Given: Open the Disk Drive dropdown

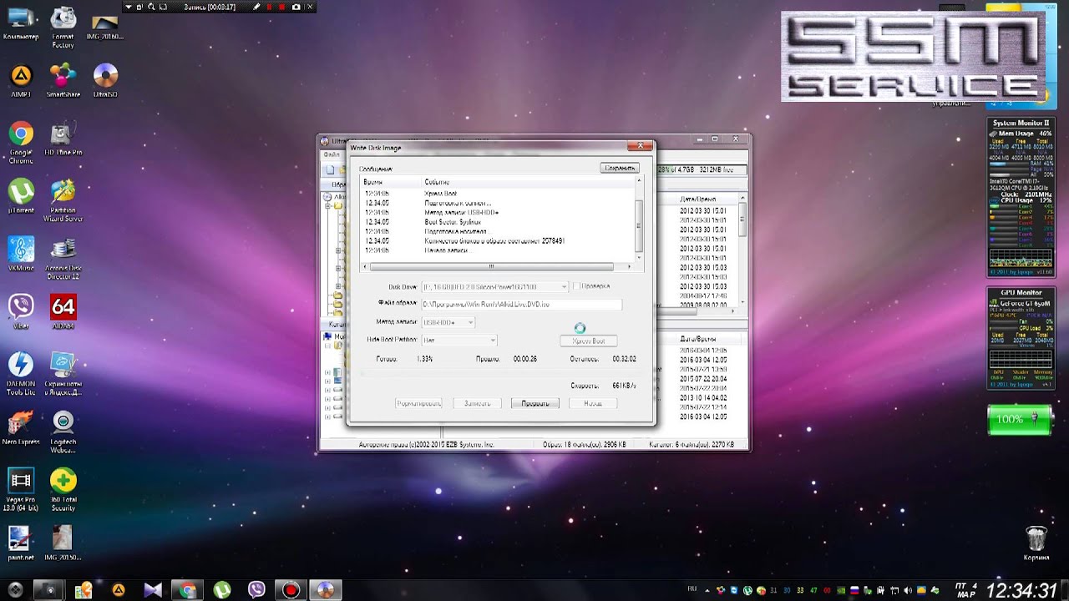Looking at the screenshot, I should tap(494, 286).
